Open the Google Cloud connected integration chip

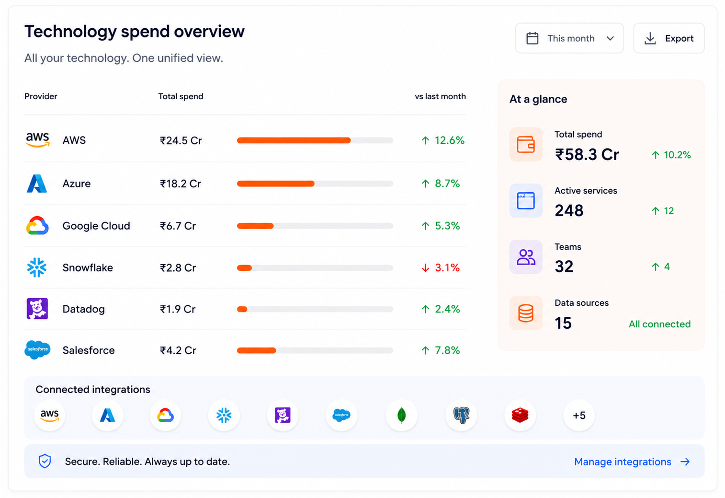(x=165, y=415)
